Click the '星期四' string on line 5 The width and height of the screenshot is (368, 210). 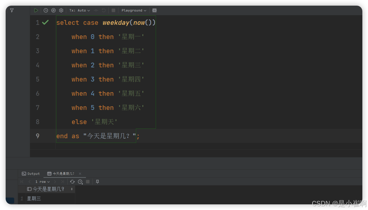point(131,79)
